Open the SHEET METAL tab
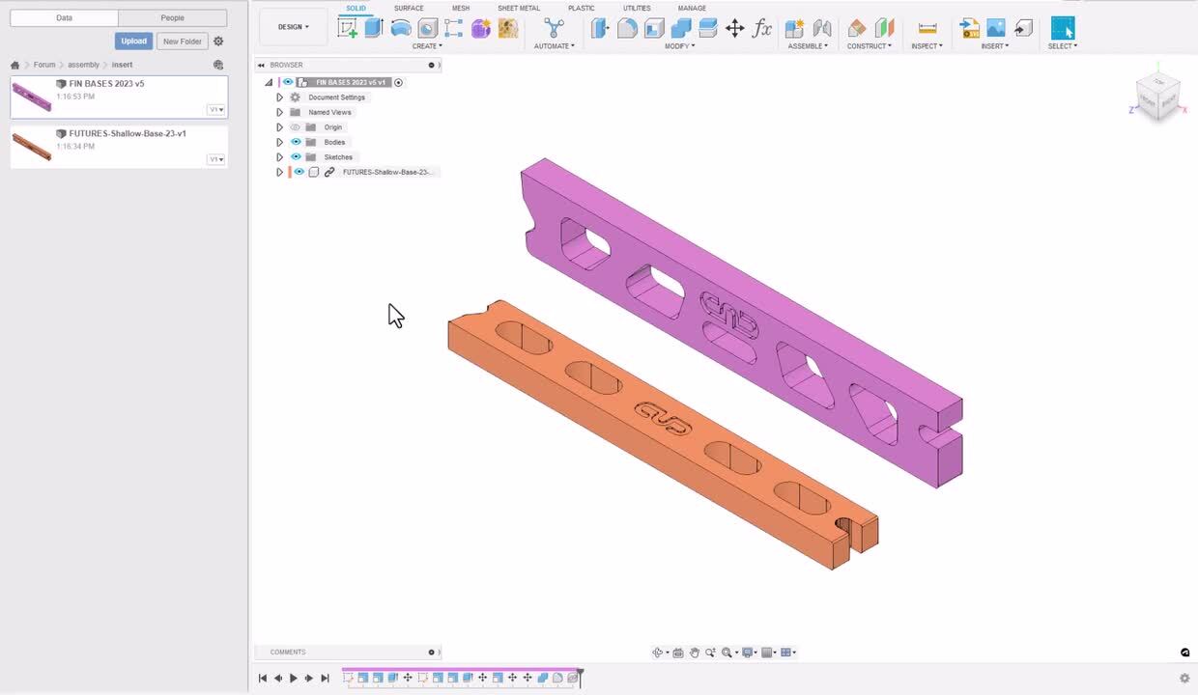The image size is (1198, 695). click(x=519, y=8)
